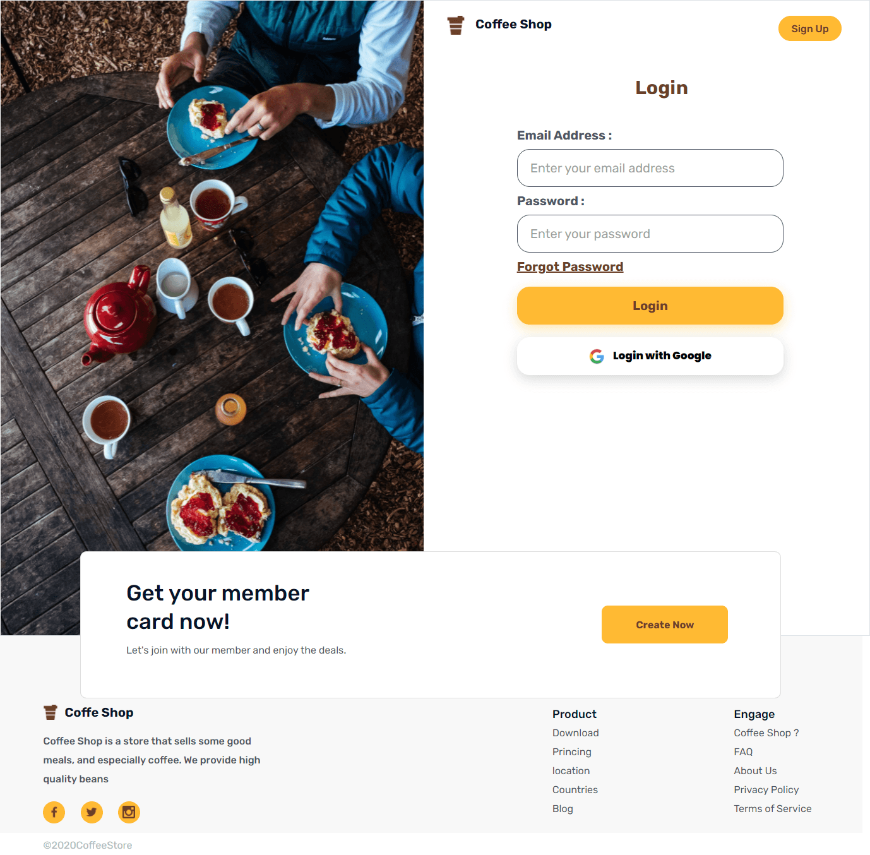This screenshot has width=870, height=855.
Task: Choose Login with Google
Action: click(650, 356)
